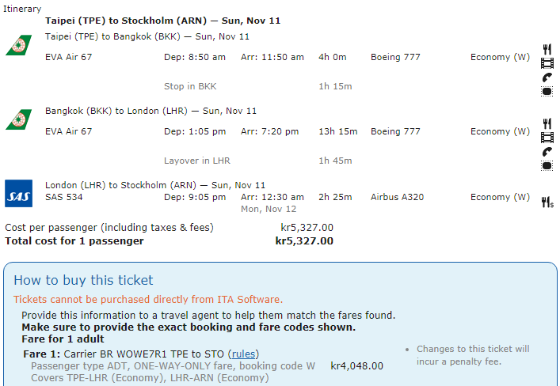The width and height of the screenshot is (560, 386).
Task: Click the How to buy this ticket heading
Action: pyautogui.click(x=83, y=280)
